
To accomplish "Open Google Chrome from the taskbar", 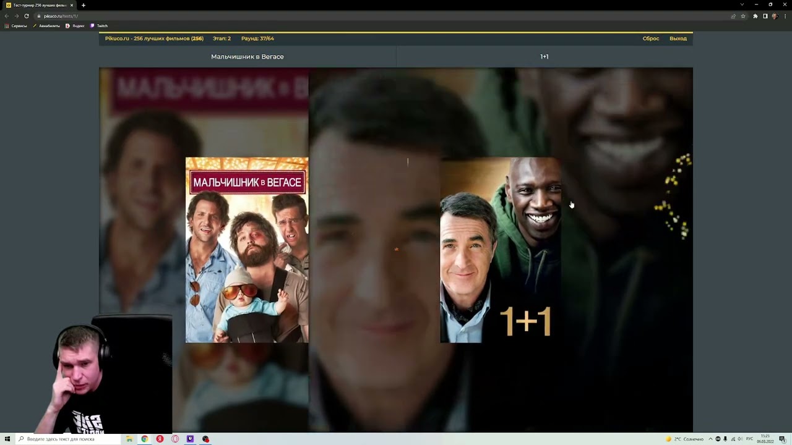I will (144, 439).
